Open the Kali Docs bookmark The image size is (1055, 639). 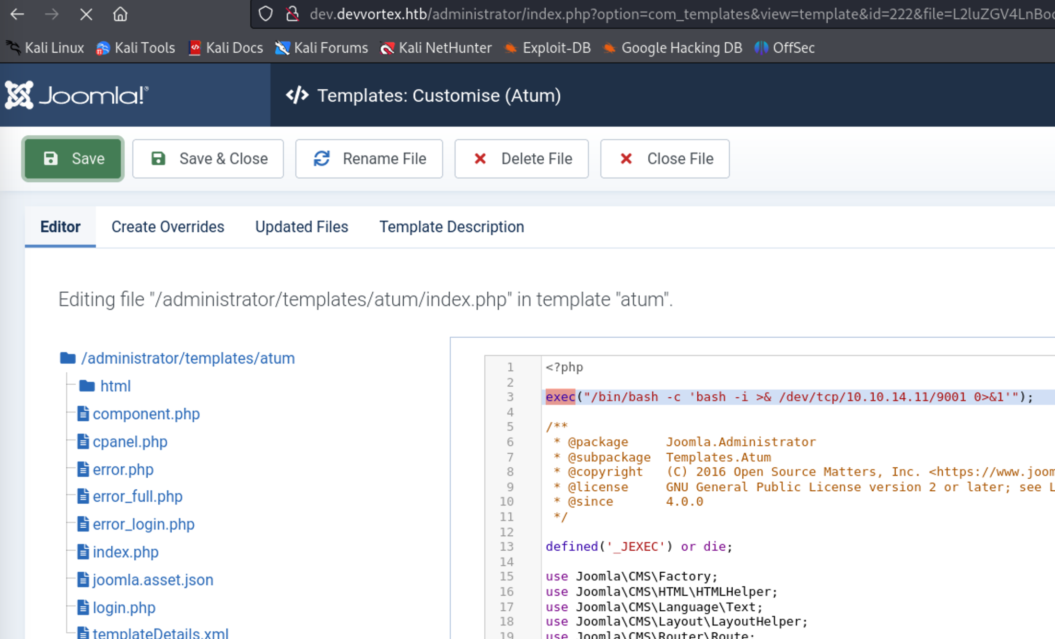[226, 47]
